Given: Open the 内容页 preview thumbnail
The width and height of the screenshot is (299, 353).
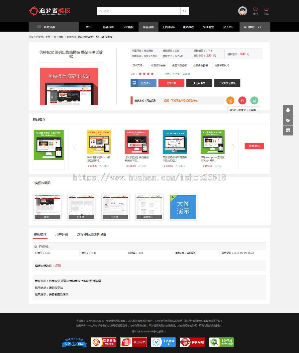Looking at the screenshot, I should click(115, 207).
